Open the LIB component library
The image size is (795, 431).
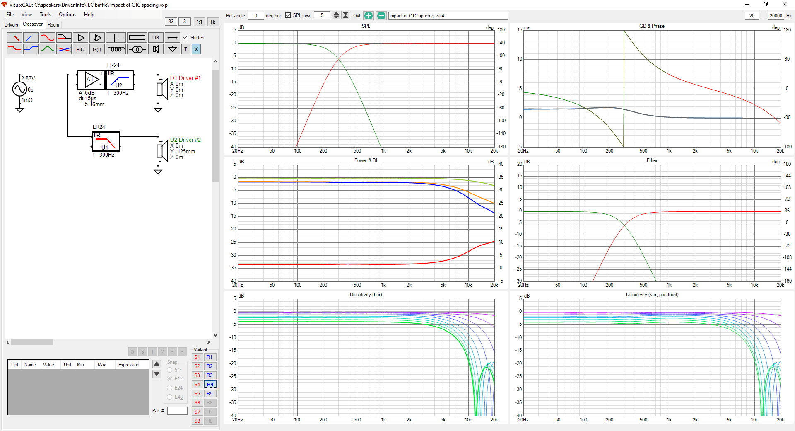pos(156,38)
